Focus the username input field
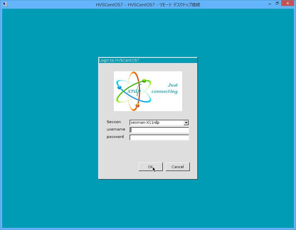Image resolution: width=296 pixels, height=230 pixels. click(159, 130)
